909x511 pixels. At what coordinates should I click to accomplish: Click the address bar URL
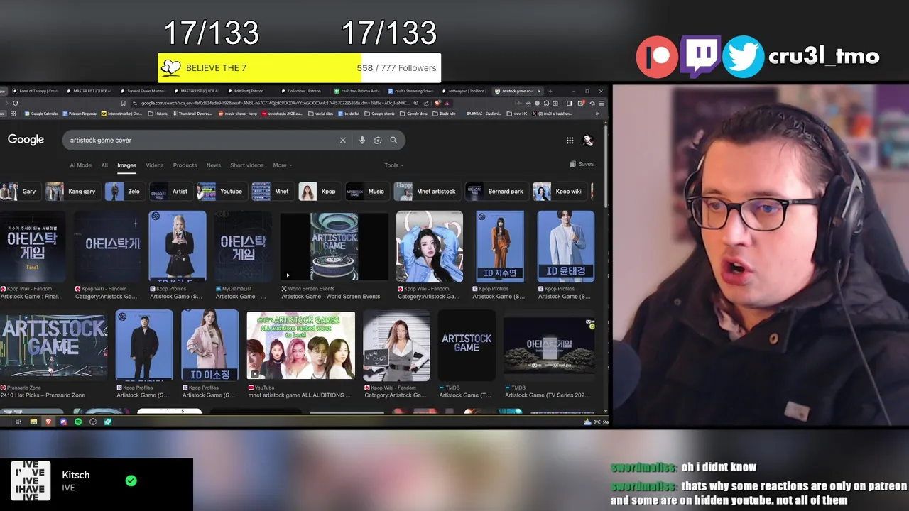[x=277, y=103]
